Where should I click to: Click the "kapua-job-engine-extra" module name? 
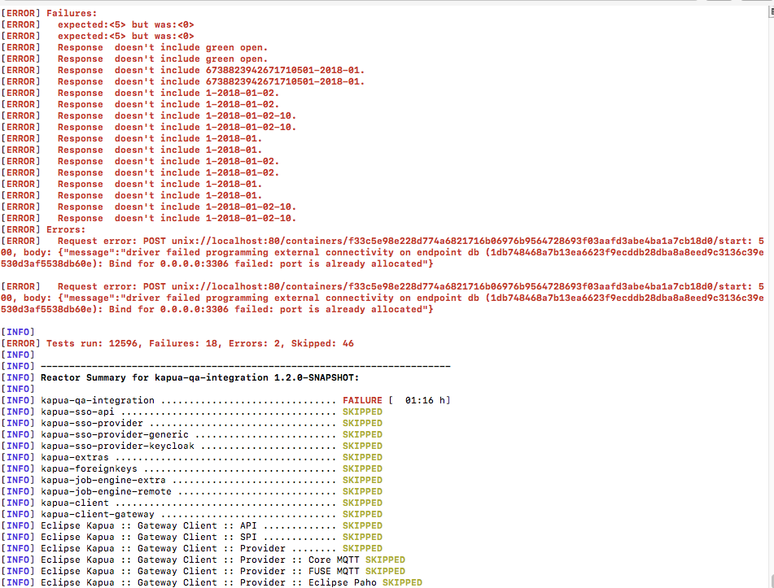pyautogui.click(x=103, y=480)
